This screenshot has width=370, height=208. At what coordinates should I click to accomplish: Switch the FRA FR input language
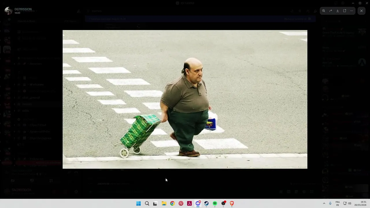[338, 203]
